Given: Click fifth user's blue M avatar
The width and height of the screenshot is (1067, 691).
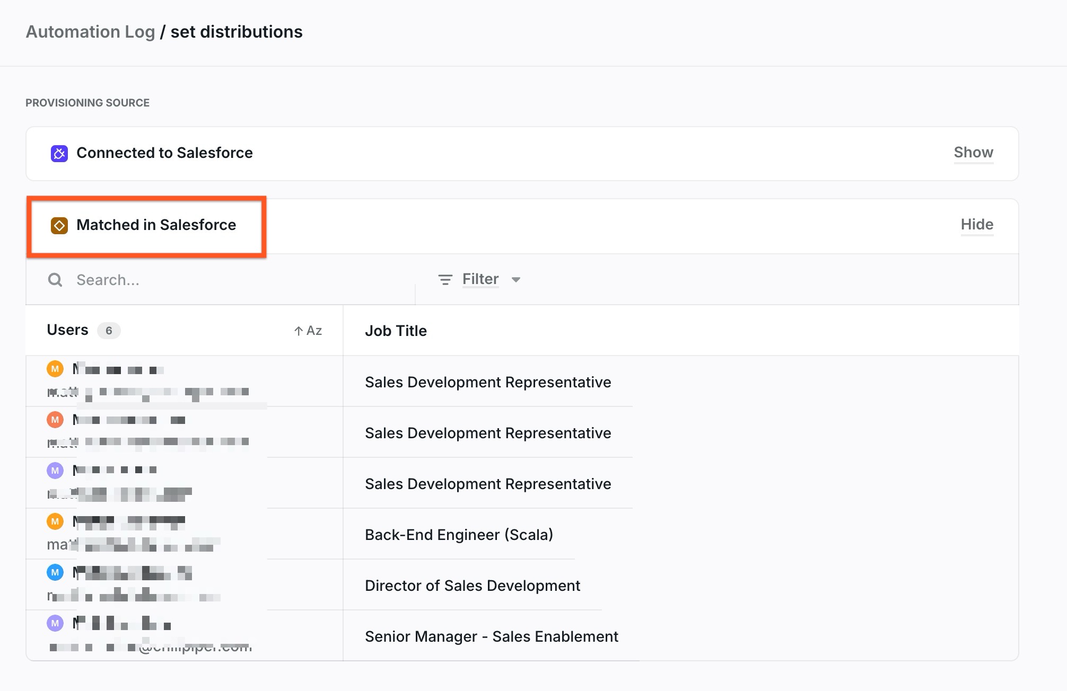Looking at the screenshot, I should [x=55, y=572].
